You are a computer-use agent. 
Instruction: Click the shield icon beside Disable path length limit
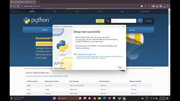75,54
